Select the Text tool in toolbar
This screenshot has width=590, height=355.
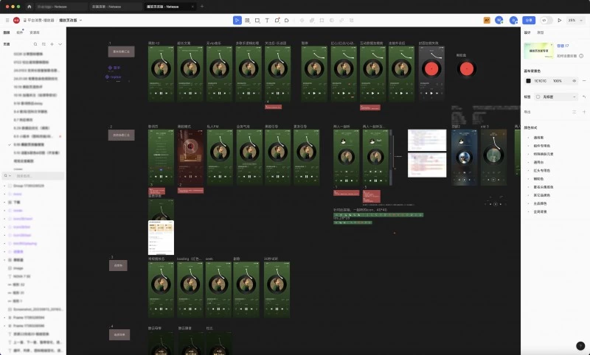pos(267,20)
